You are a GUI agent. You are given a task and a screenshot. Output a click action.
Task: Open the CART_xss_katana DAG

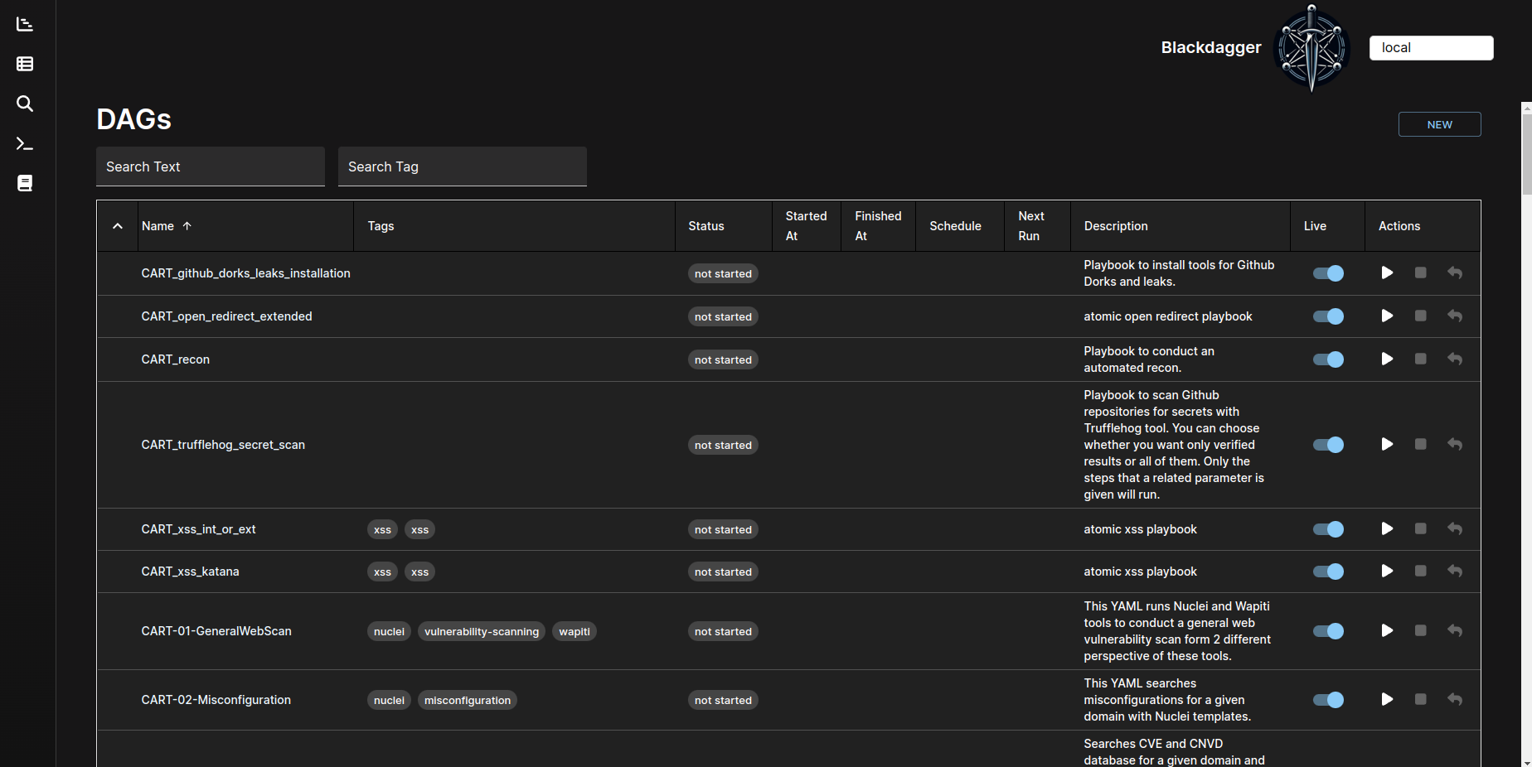[191, 572]
